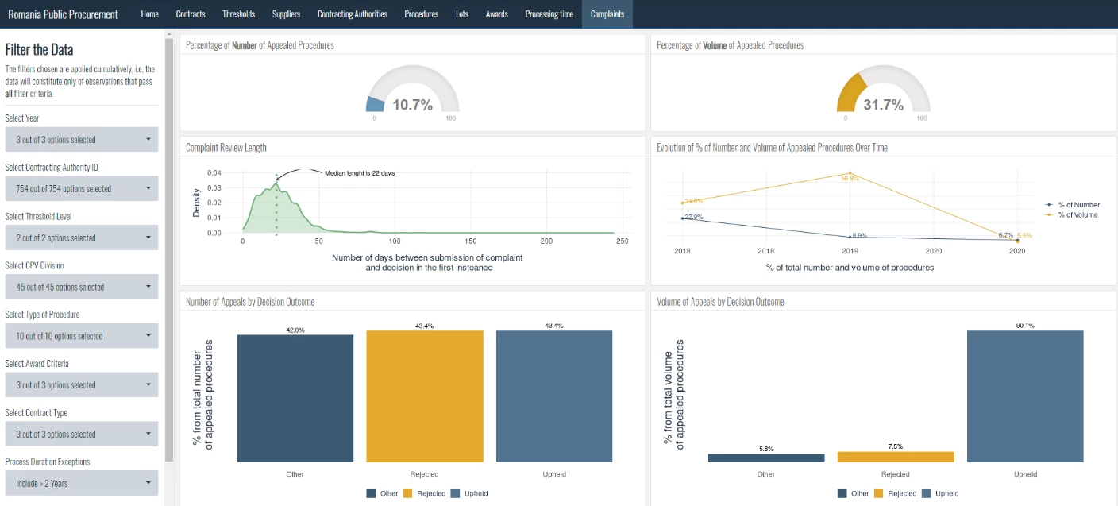
Task: Click the 'Median lenght is 22 days' annotation
Action: tap(360, 172)
